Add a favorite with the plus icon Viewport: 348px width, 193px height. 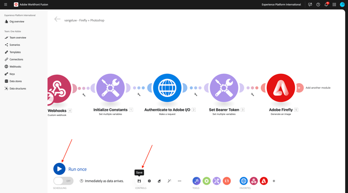(274, 181)
